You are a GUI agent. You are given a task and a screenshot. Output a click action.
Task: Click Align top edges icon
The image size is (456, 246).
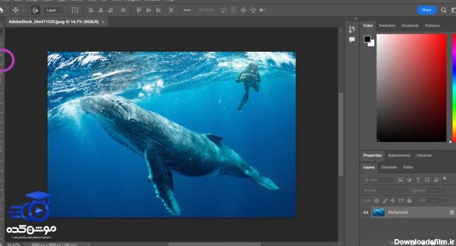click(x=139, y=10)
